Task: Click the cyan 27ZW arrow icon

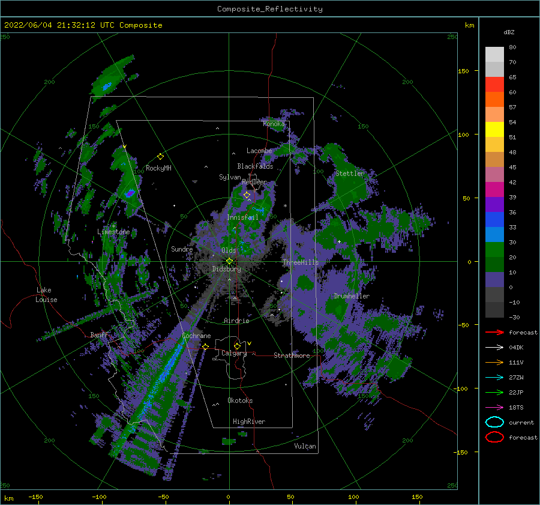Action: (x=494, y=378)
